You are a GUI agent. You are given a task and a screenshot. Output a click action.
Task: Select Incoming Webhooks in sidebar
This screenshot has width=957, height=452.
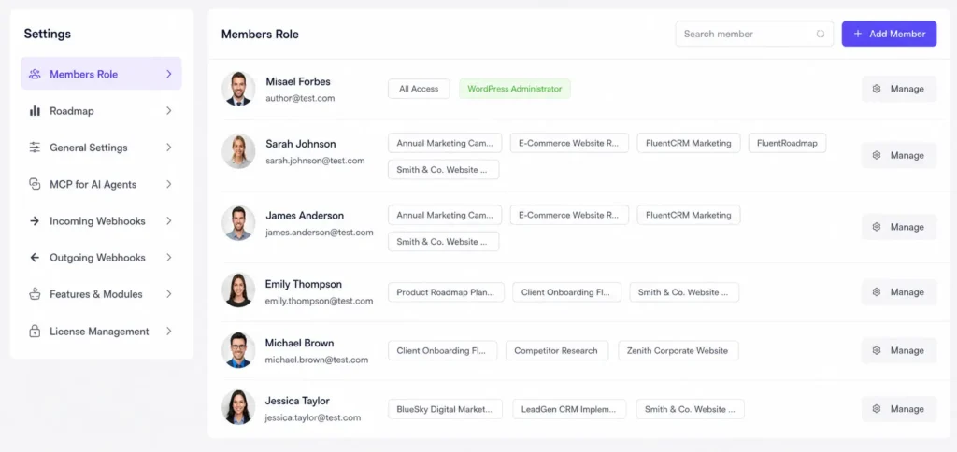(101, 220)
